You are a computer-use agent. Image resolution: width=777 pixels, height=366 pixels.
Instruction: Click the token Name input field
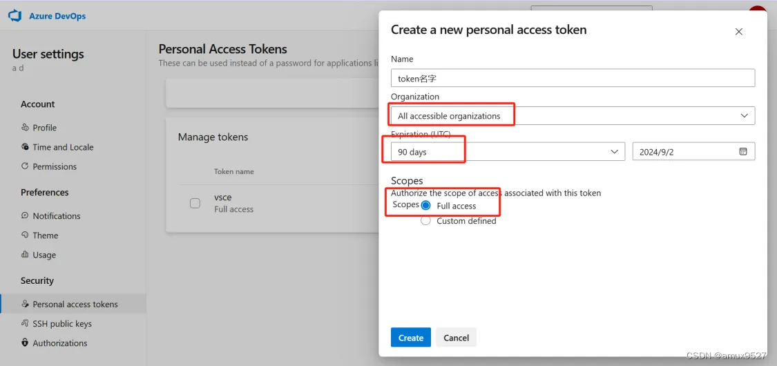pos(573,78)
